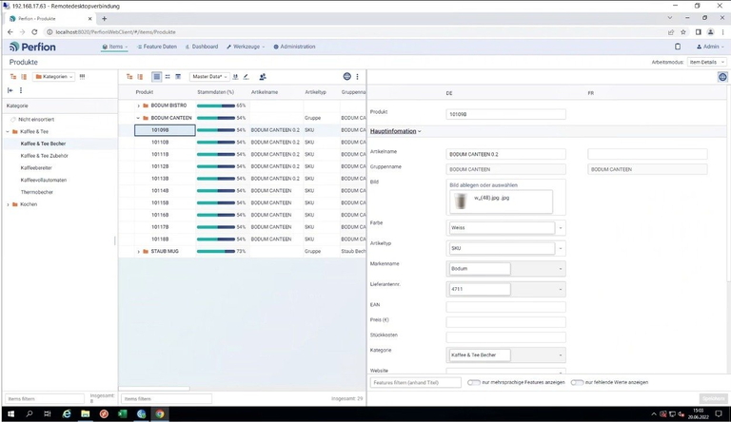Open the Markenname dropdown showing Bodum

(561, 269)
